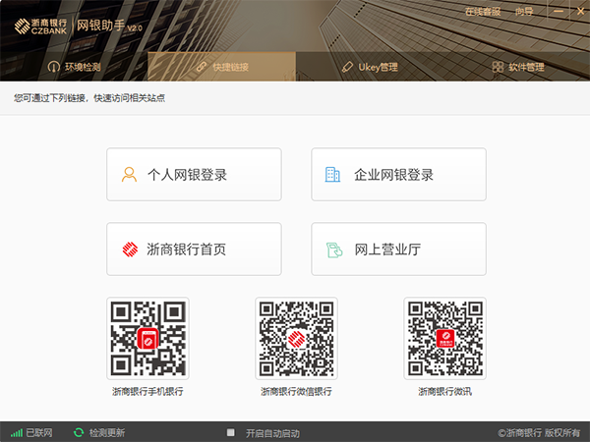
Task: Click the CZBANK logo in header
Action: click(x=40, y=27)
